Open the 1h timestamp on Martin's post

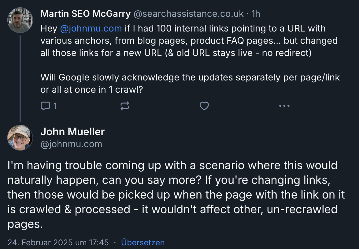coord(255,13)
